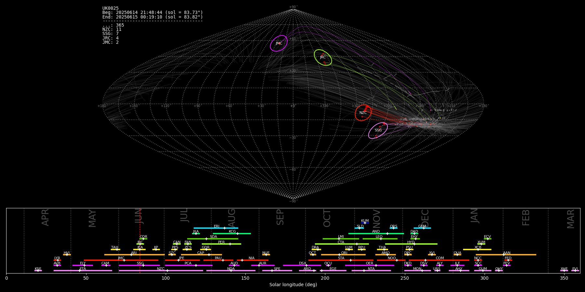Click the EVI shower bar in the timeline
The height and width of the screenshot is (292, 585).
pos(575,271)
